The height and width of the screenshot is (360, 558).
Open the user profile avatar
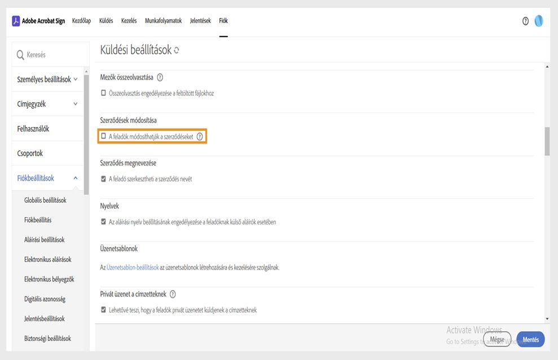539,21
